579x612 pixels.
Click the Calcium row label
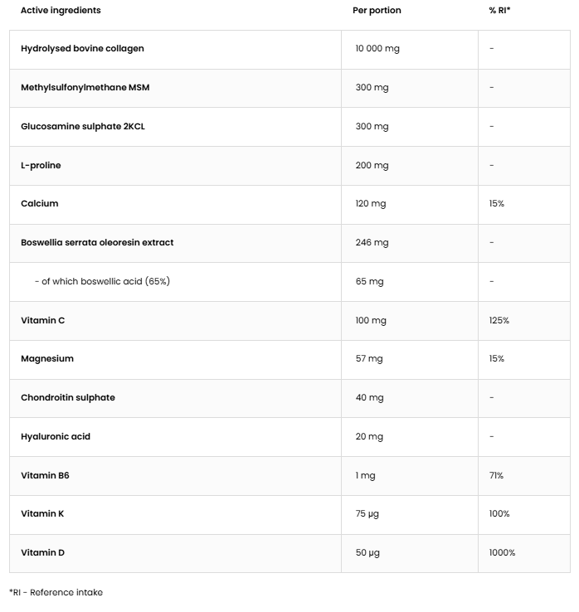(40, 204)
